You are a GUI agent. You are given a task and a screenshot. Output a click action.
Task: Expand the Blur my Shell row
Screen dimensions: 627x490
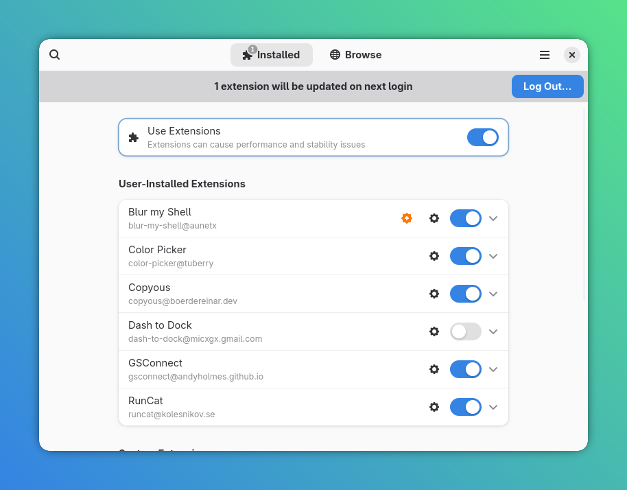[493, 218]
